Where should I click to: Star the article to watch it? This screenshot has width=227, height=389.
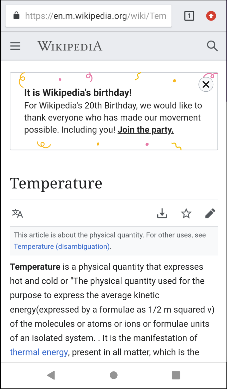tap(186, 213)
